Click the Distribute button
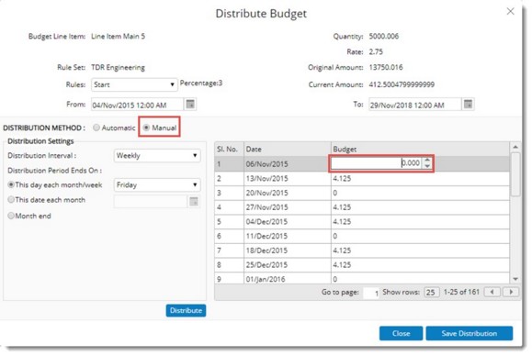This screenshot has height=356, width=532. click(186, 310)
